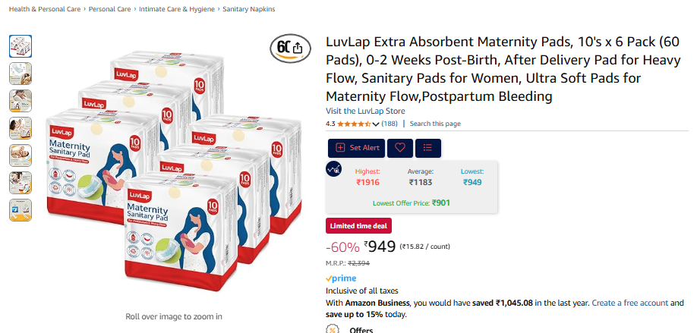
Task: Visit the LuvLap Store link
Action: click(365, 111)
